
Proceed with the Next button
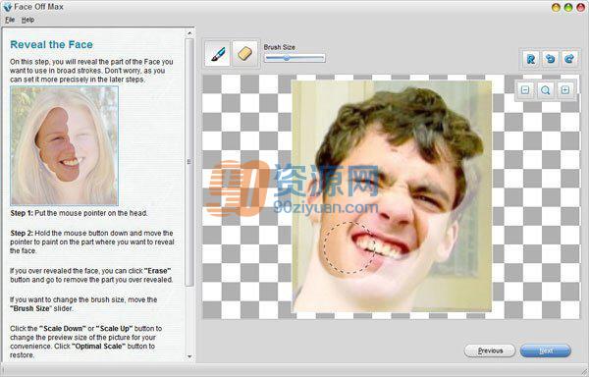click(546, 350)
